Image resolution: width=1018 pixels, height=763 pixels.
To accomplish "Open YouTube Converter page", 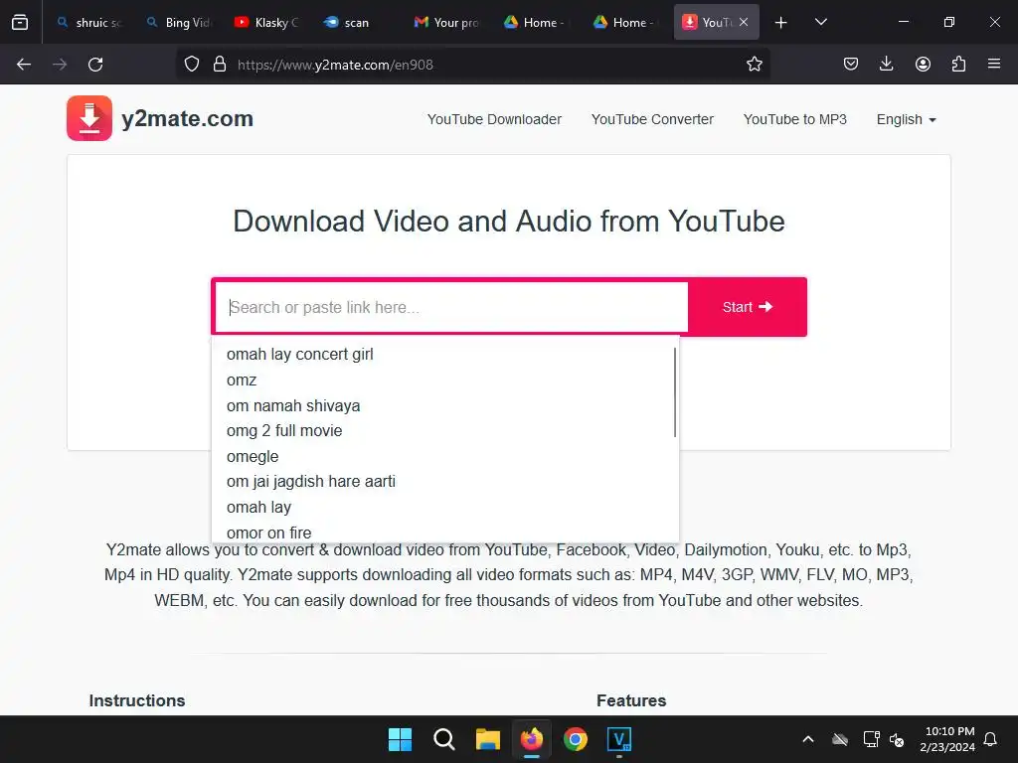I will pyautogui.click(x=652, y=119).
